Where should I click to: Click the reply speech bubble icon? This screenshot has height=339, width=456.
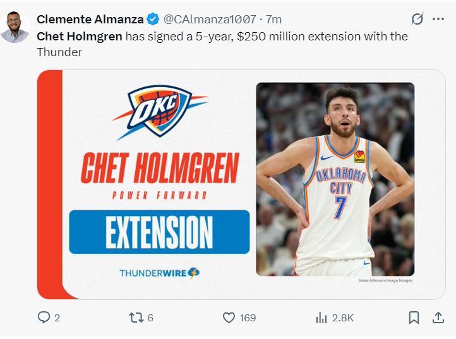(44, 318)
